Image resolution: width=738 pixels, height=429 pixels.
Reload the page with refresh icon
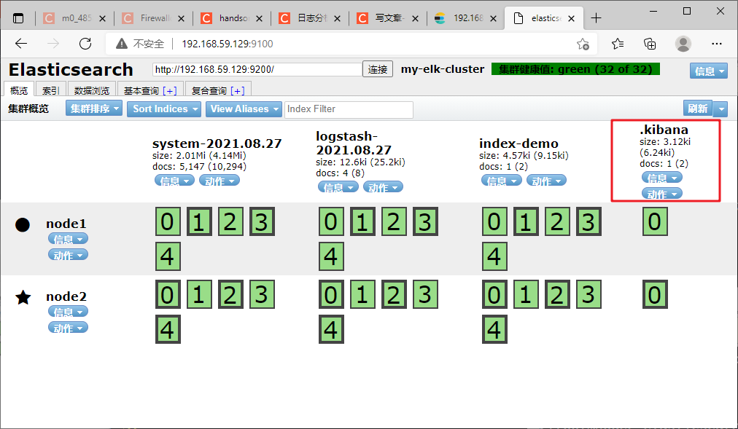(x=85, y=44)
